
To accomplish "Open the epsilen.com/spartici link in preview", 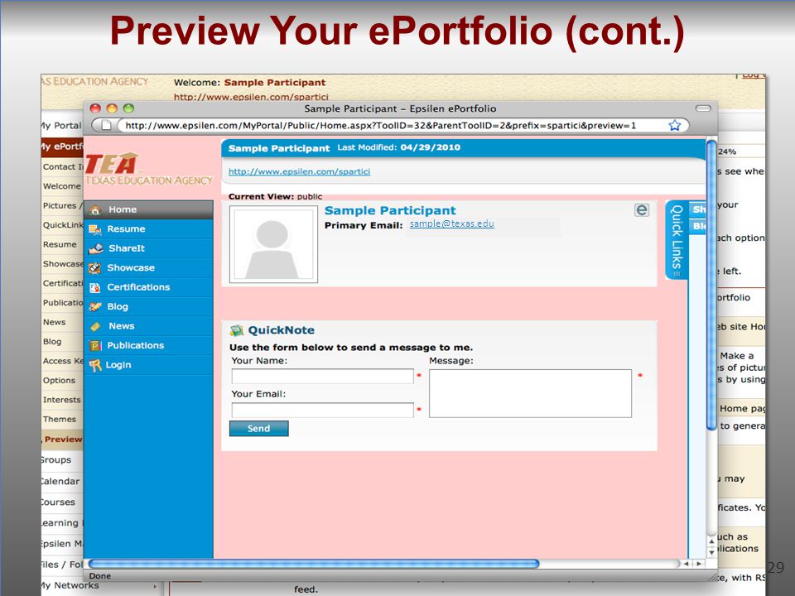I will pos(299,171).
